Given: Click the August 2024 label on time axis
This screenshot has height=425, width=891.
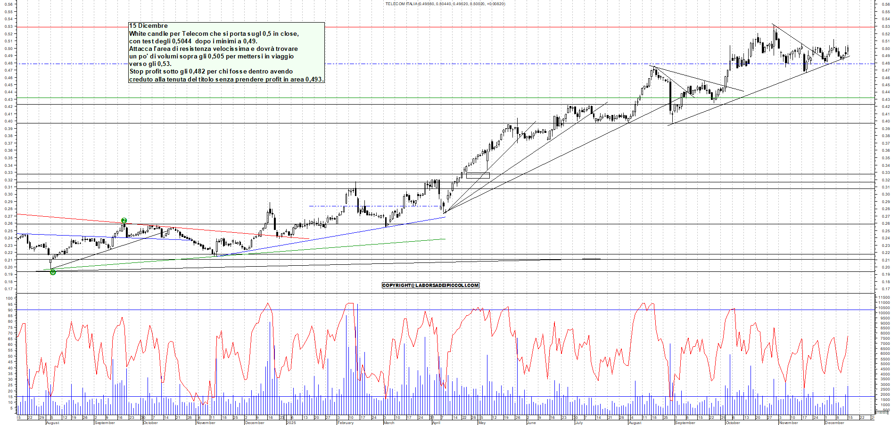Looking at the screenshot, I should point(52,423).
